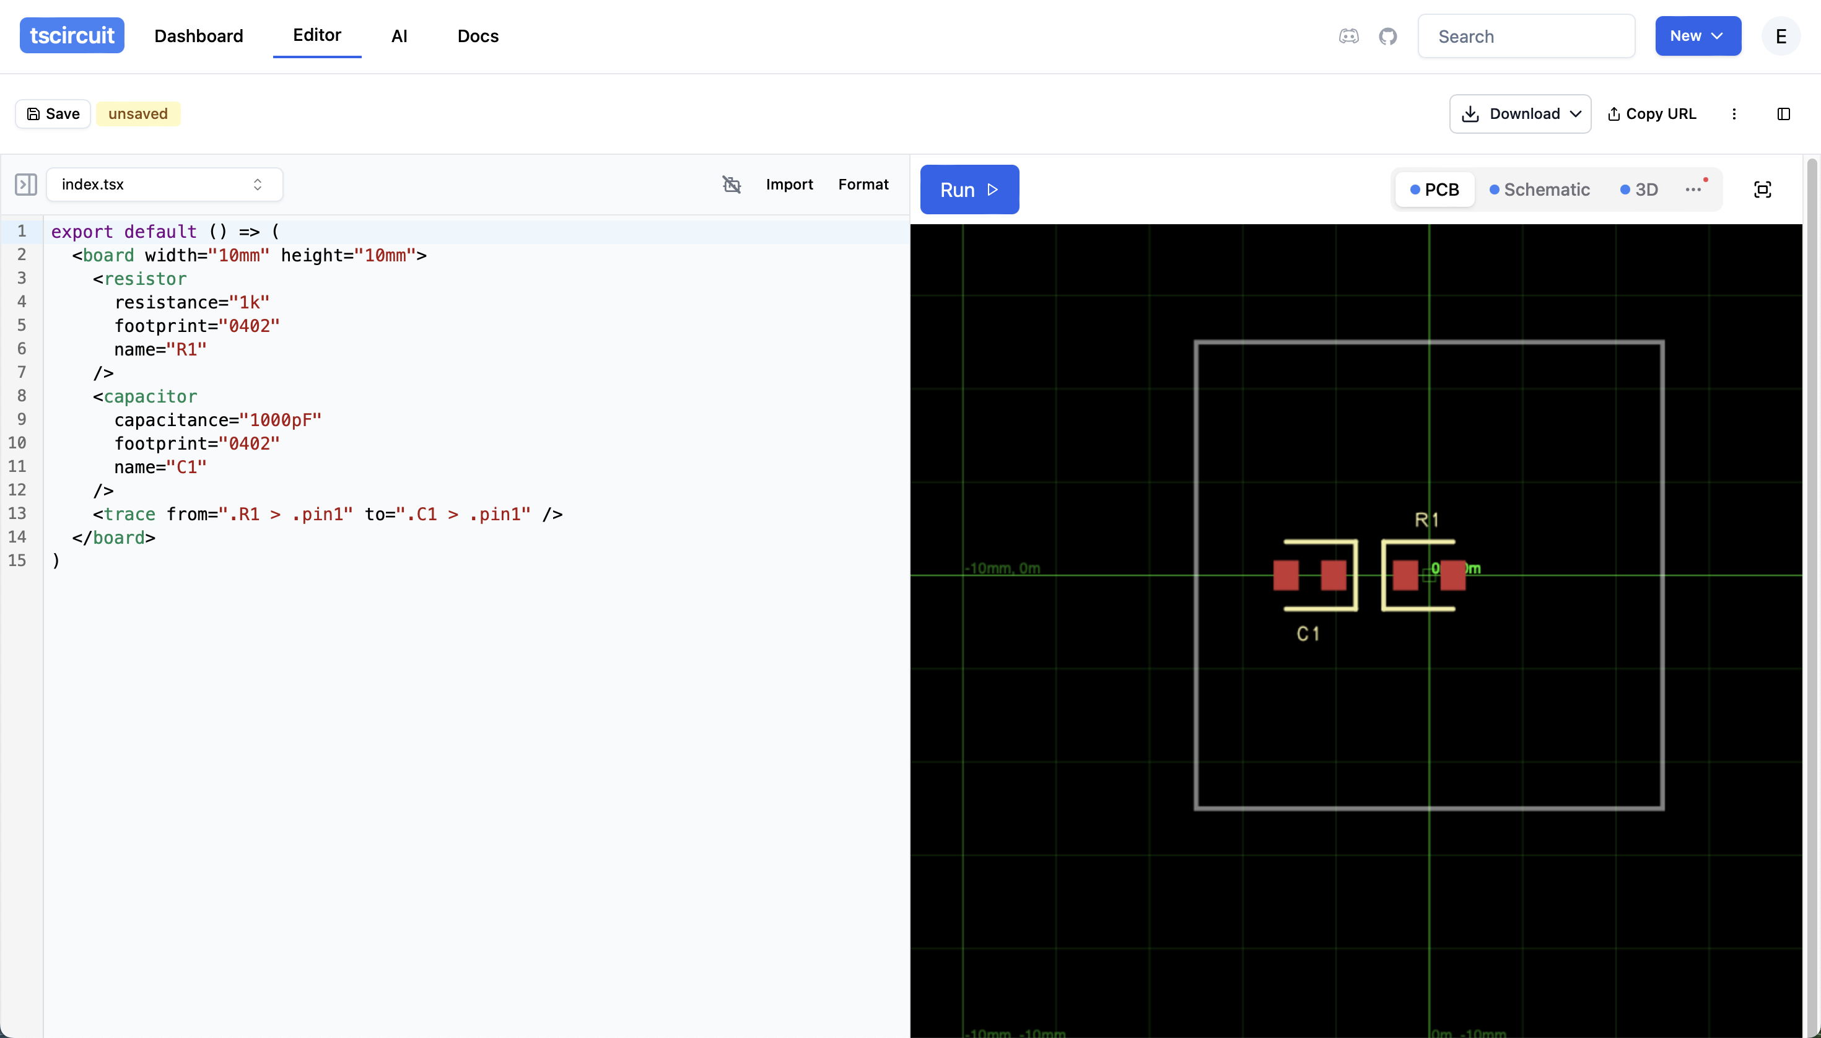Open the GitHub icon link
1821x1038 pixels.
pos(1387,37)
